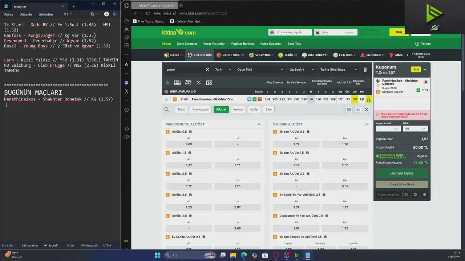
Task: Collapse Maç Sonucu Alt/Üst section
Action: pyautogui.click(x=259, y=124)
